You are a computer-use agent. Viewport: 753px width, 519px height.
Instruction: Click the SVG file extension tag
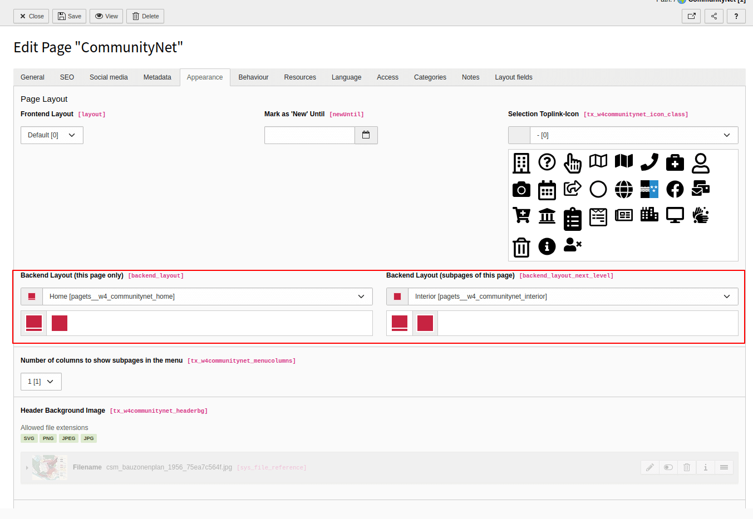pyautogui.click(x=29, y=438)
